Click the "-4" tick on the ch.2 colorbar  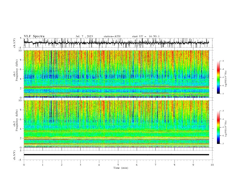(223, 119)
